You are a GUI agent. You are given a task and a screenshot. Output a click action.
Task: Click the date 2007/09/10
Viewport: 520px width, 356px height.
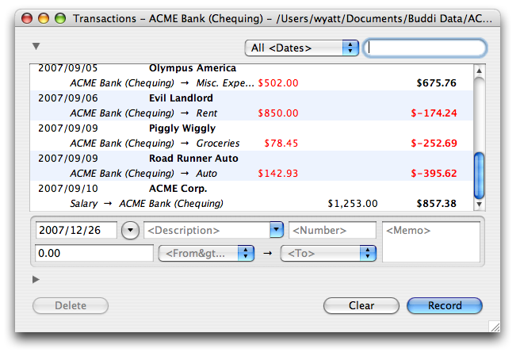(68, 189)
